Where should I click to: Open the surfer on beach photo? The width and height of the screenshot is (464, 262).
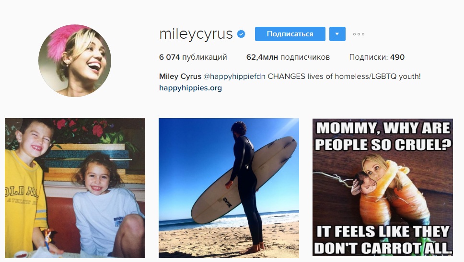point(229,188)
